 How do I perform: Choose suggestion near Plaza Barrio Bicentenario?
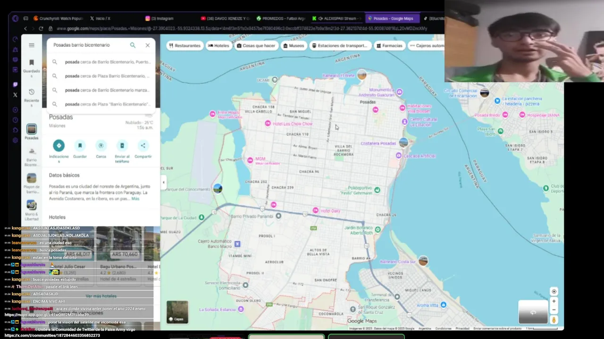[x=101, y=76]
